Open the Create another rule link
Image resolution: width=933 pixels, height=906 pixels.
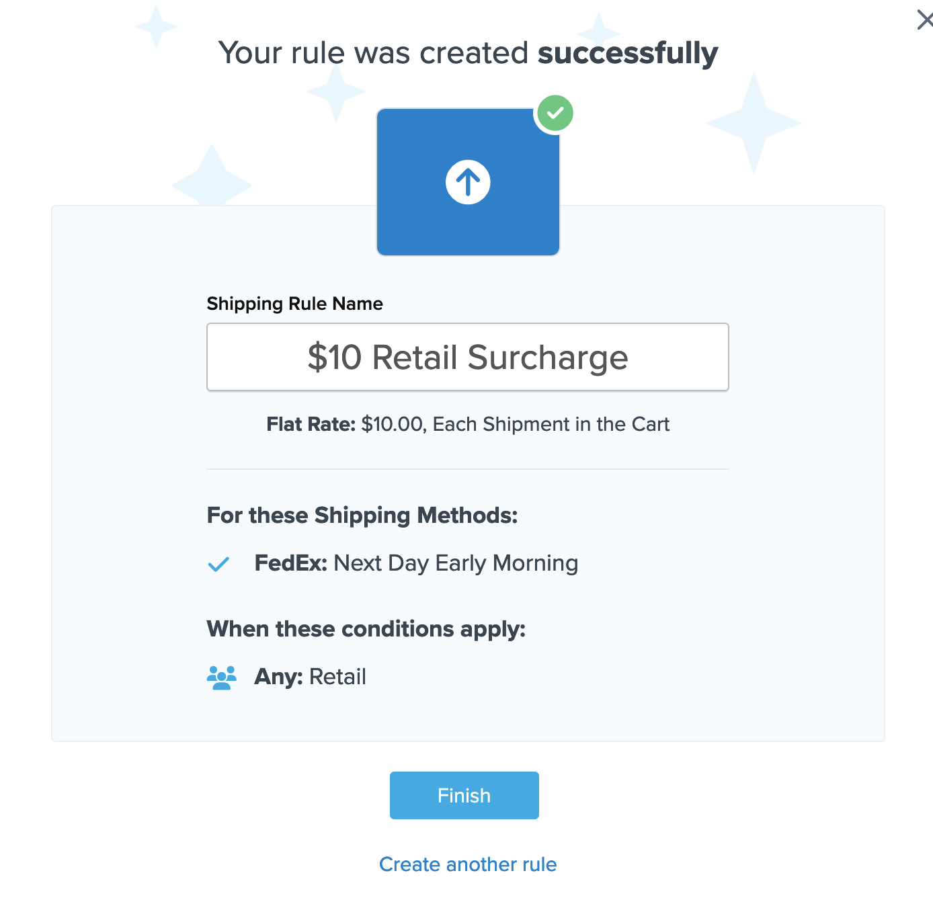click(x=468, y=864)
